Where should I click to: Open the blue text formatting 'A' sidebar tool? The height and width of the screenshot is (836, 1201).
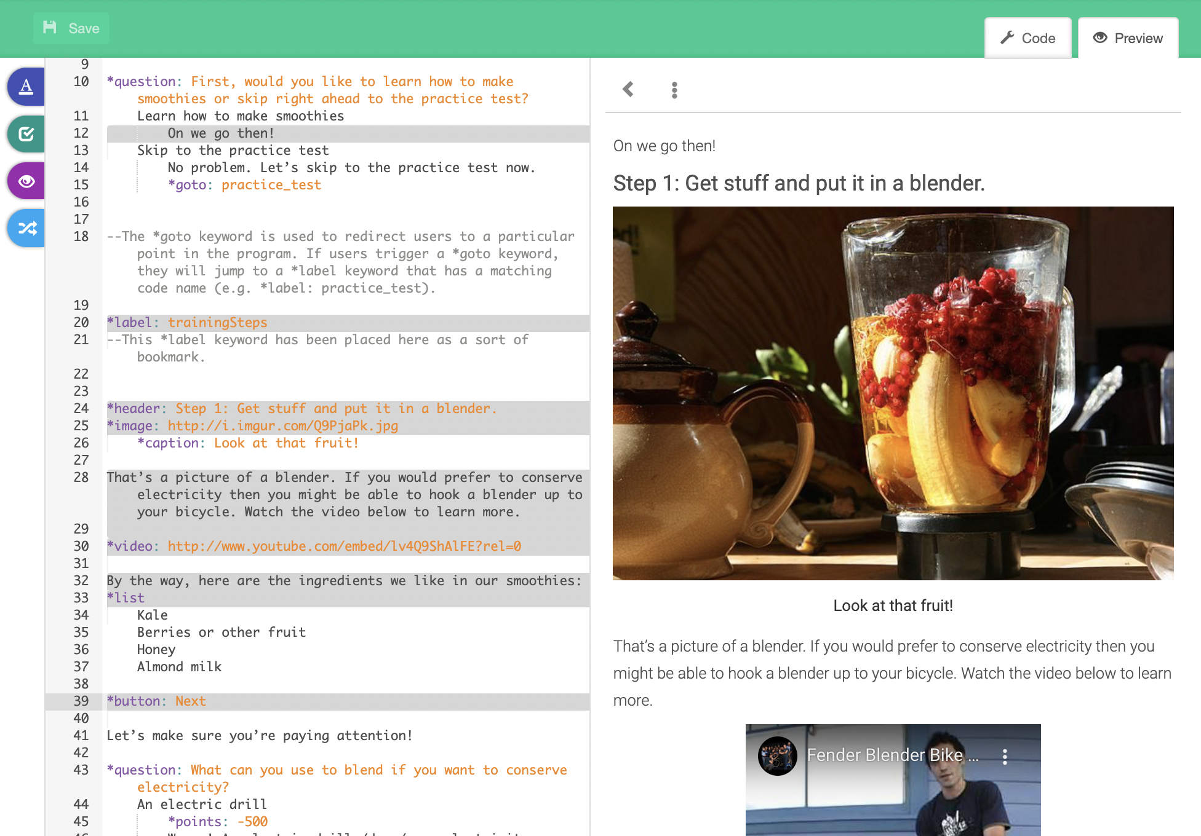tap(26, 87)
